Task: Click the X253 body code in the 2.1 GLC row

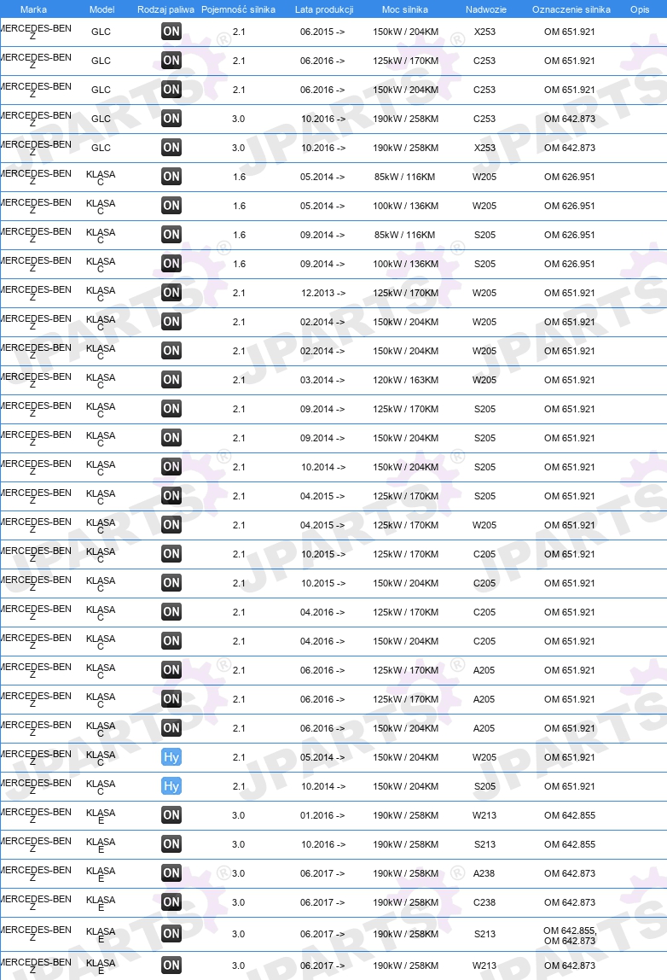Action: (484, 32)
